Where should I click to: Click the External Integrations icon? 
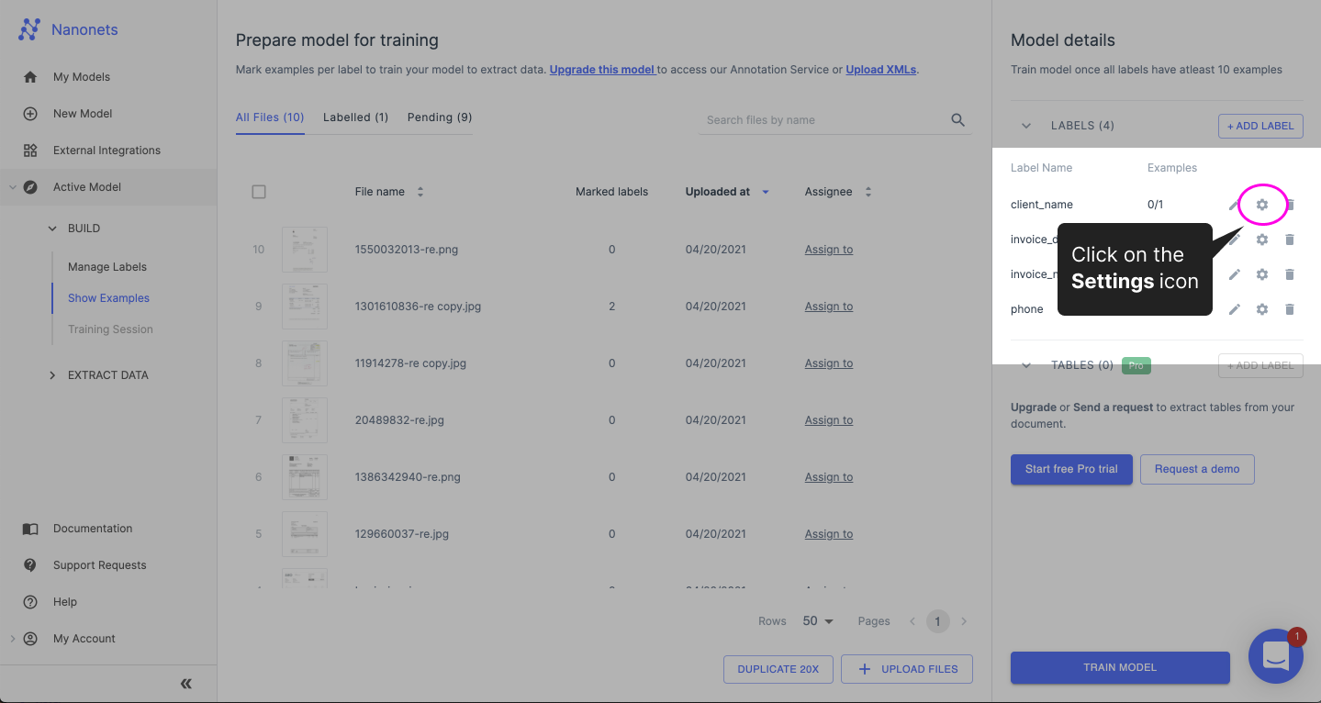30,151
